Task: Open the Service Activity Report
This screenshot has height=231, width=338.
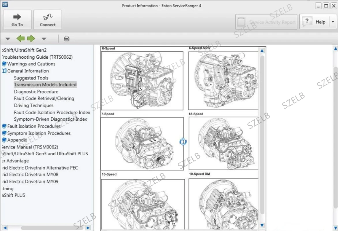Action: tap(266, 22)
